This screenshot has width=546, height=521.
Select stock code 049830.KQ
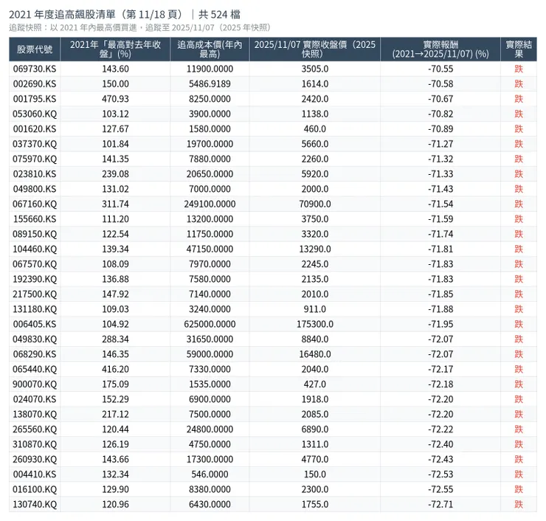coord(35,339)
